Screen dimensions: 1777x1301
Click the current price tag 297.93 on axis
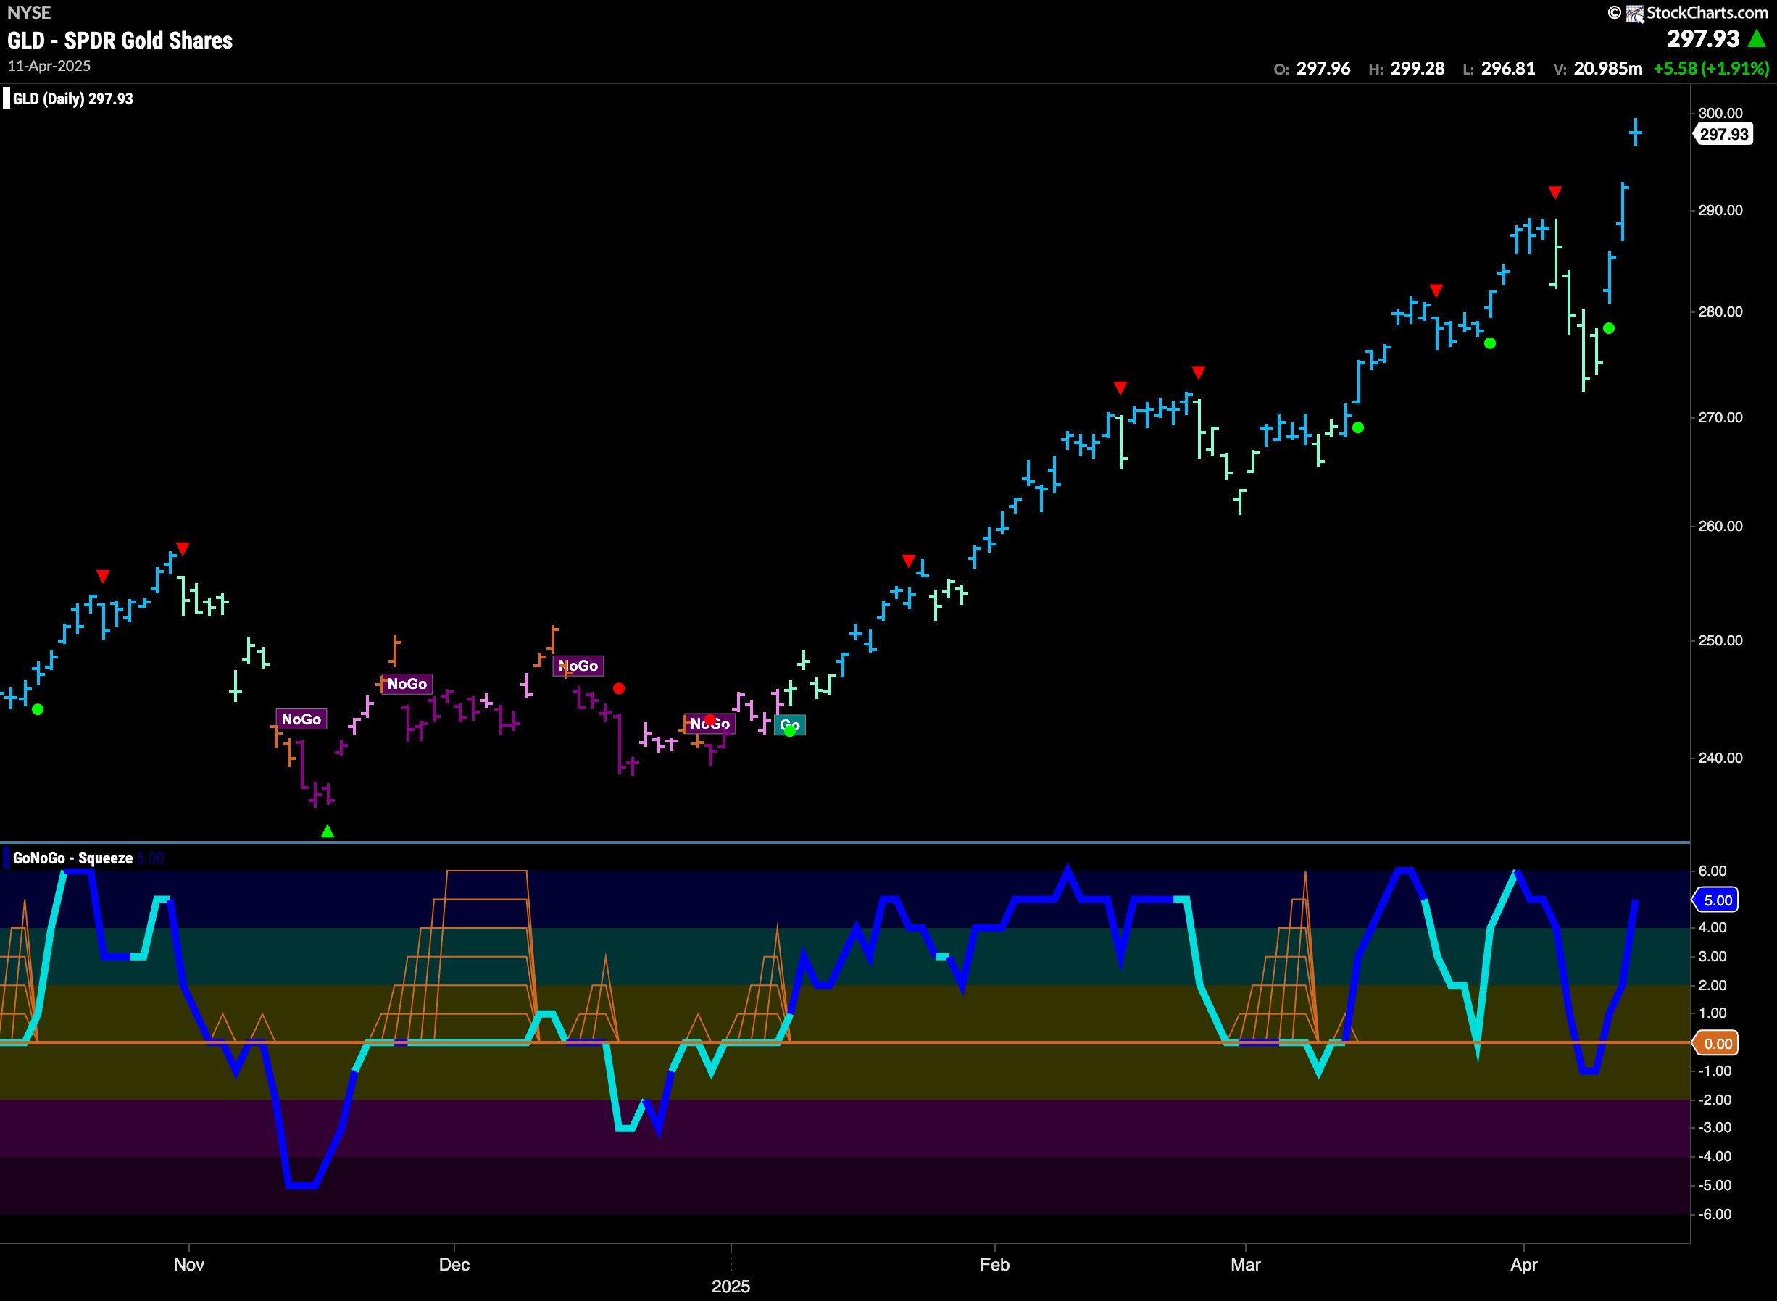click(x=1723, y=134)
